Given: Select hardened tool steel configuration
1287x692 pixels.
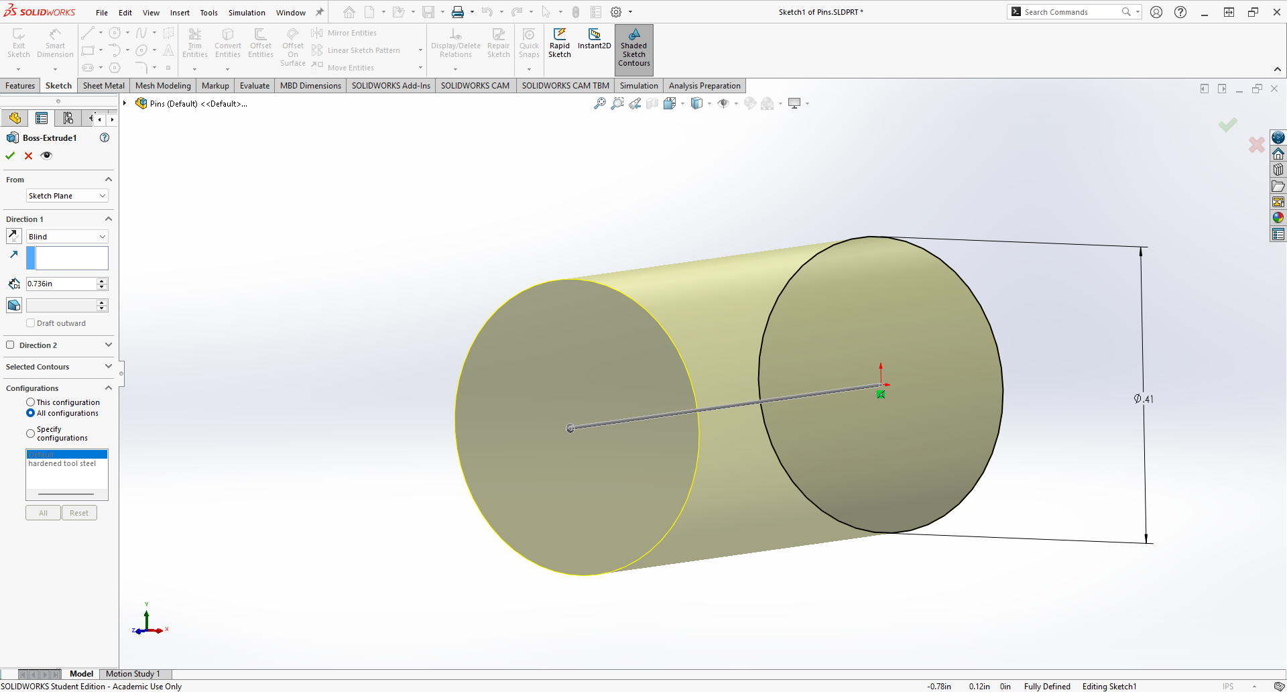Looking at the screenshot, I should [x=62, y=464].
